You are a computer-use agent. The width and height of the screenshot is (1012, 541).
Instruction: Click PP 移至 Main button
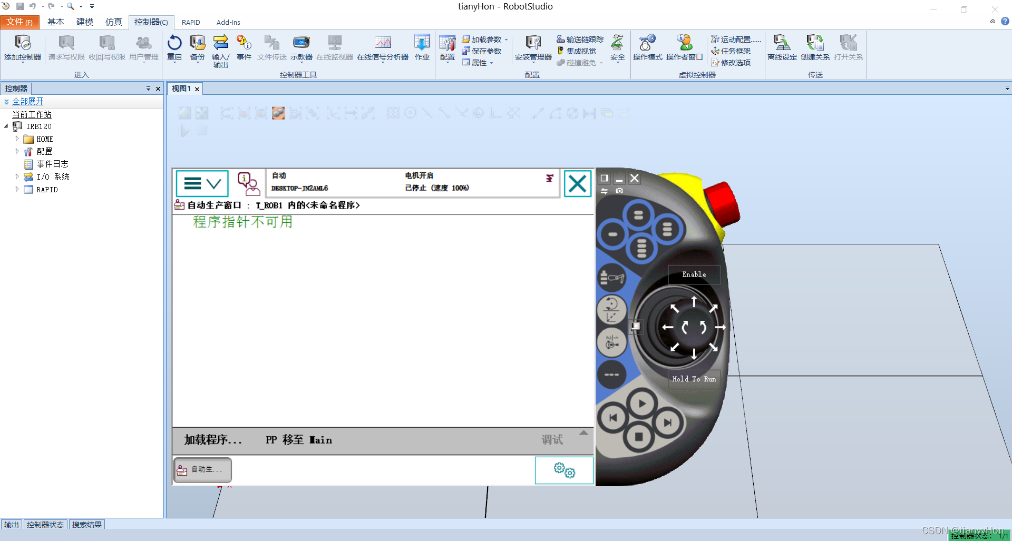(299, 440)
